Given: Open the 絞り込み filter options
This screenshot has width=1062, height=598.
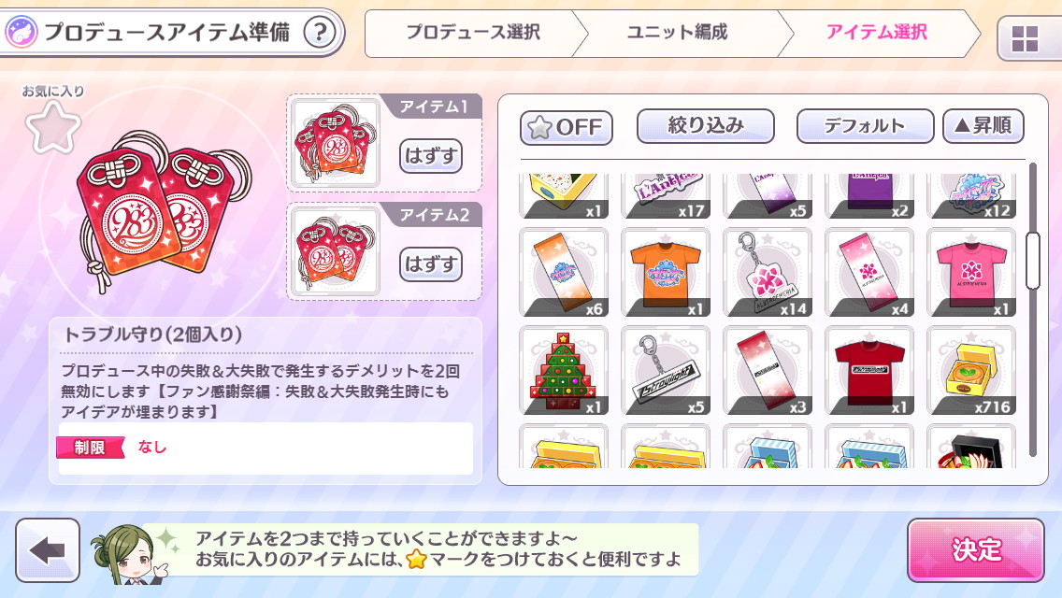Looking at the screenshot, I should tap(705, 125).
